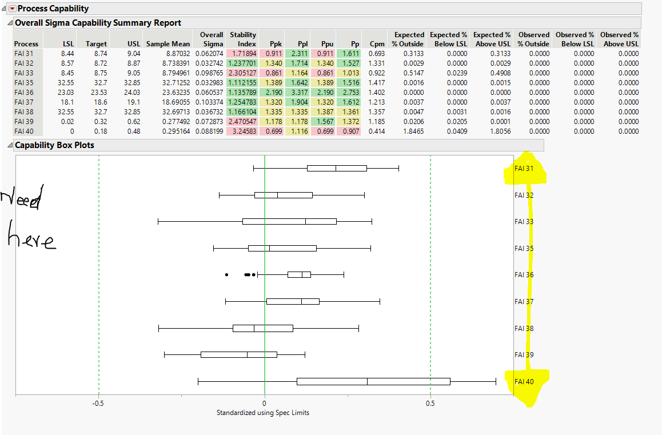Click the FAI 36 box plot
This screenshot has height=435, width=662.
point(298,274)
